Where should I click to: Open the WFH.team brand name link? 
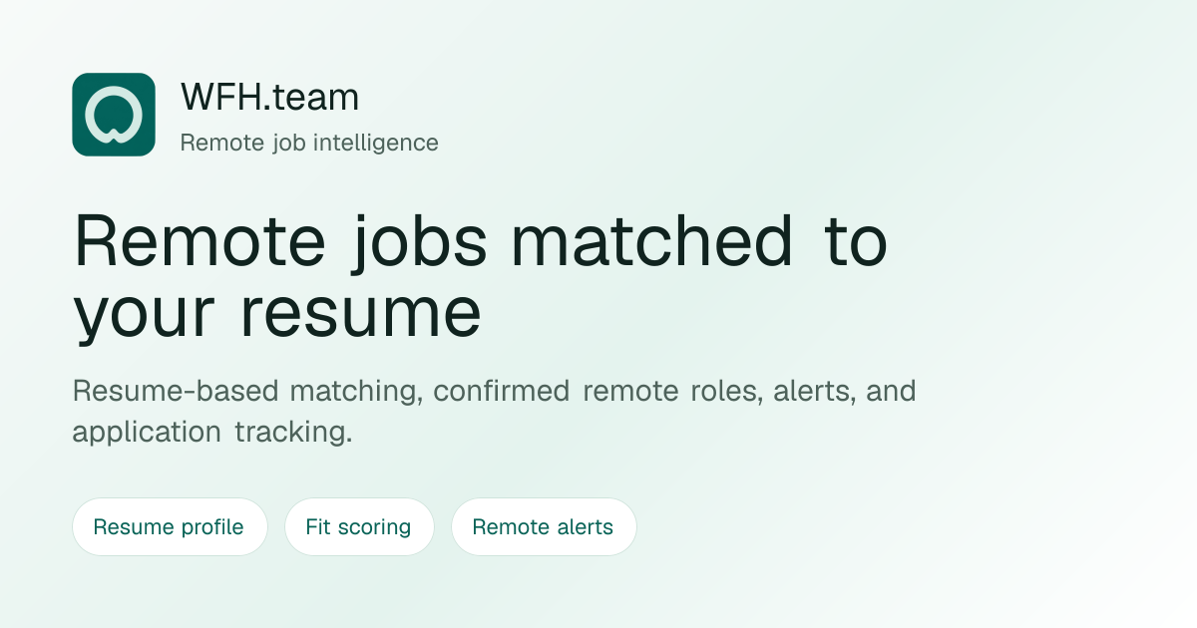pos(269,98)
